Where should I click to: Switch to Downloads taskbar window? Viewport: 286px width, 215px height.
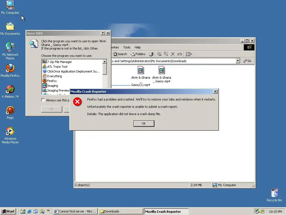(x=121, y=211)
